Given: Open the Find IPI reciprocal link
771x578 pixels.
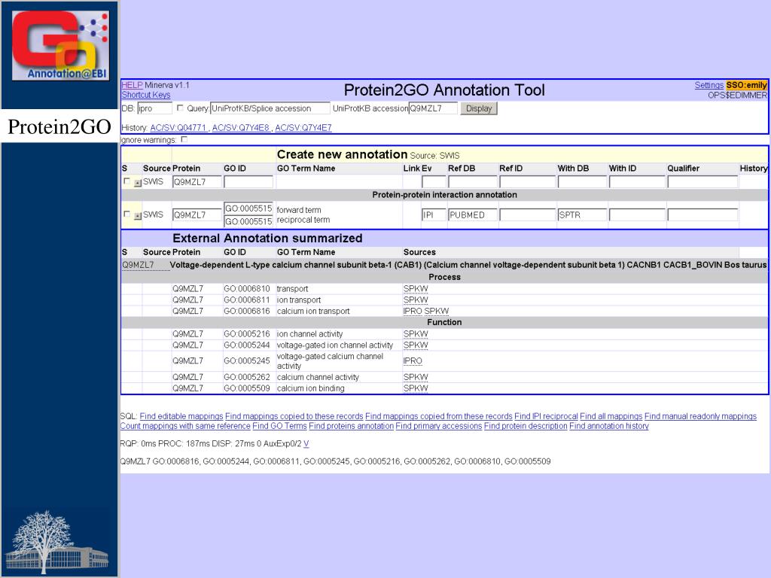Looking at the screenshot, I should 547,416.
